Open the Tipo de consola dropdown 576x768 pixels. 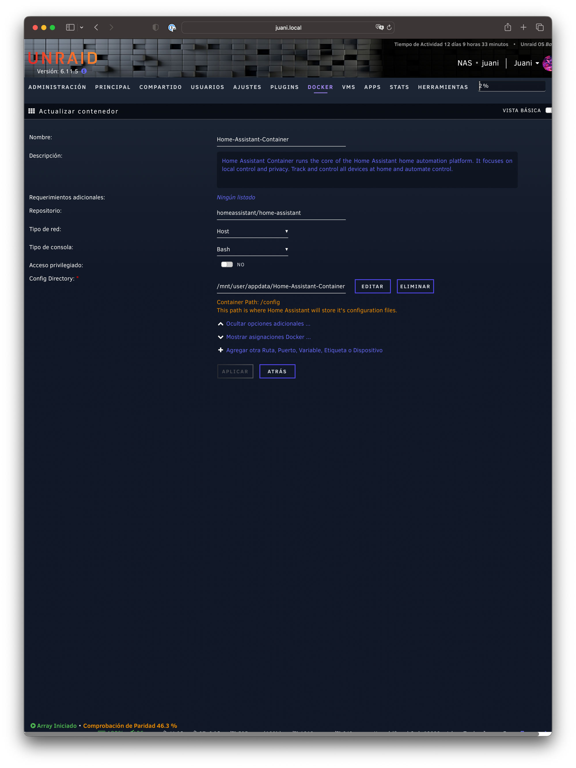[x=252, y=249]
